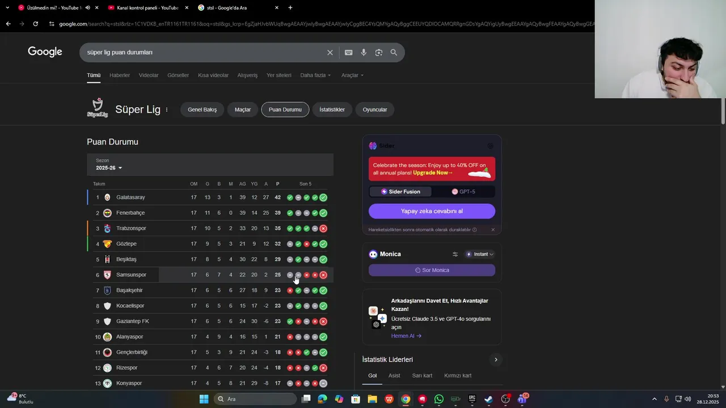The width and height of the screenshot is (726, 408).
Task: Click the Sor Monica button
Action: [x=432, y=270]
